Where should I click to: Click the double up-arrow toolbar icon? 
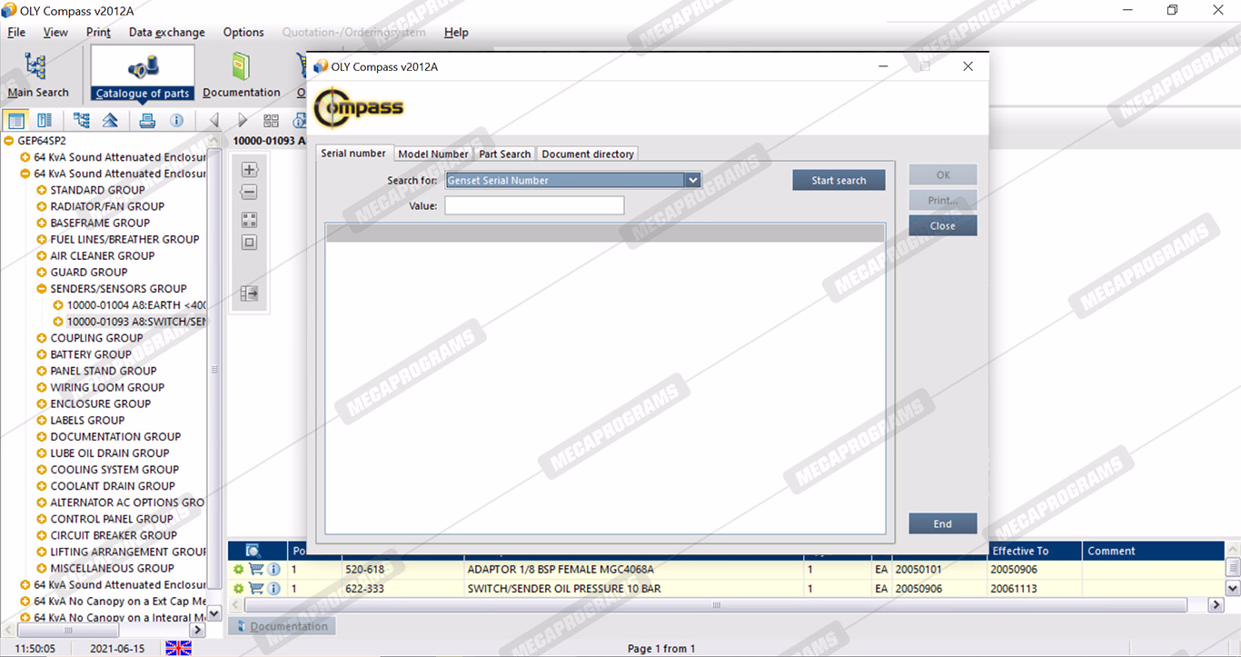pos(110,120)
